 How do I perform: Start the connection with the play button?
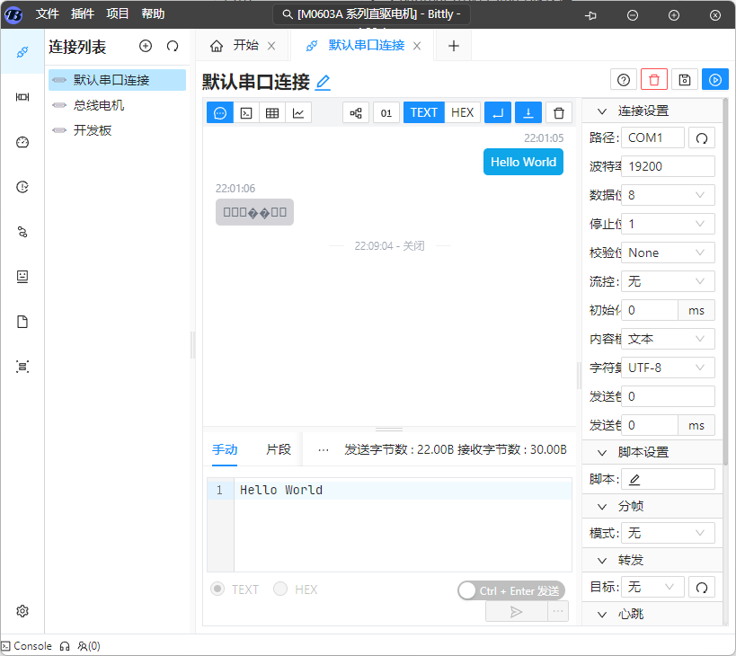tap(715, 80)
